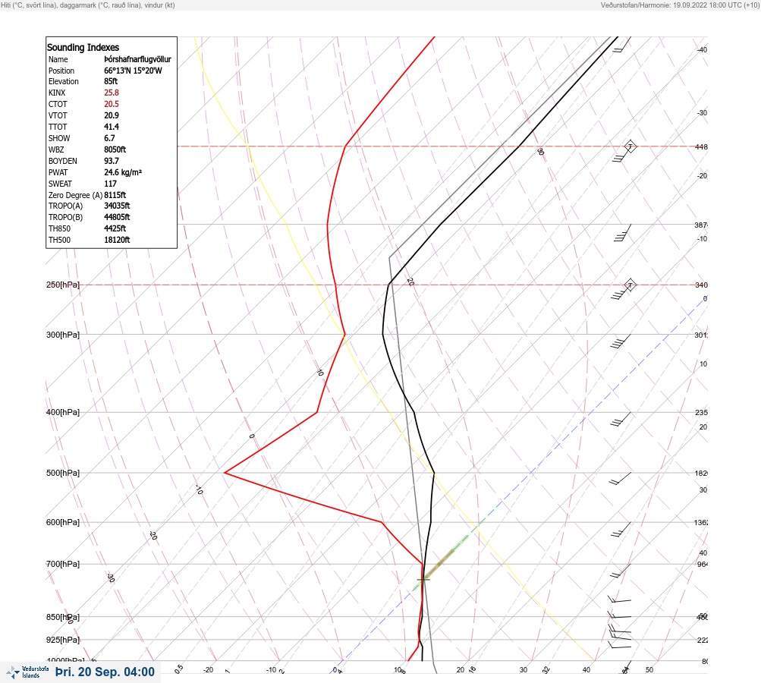Viewport: 761px width, 683px height.
Task: Click the tropopause T diamond on the 448 line
Action: pyautogui.click(x=630, y=146)
